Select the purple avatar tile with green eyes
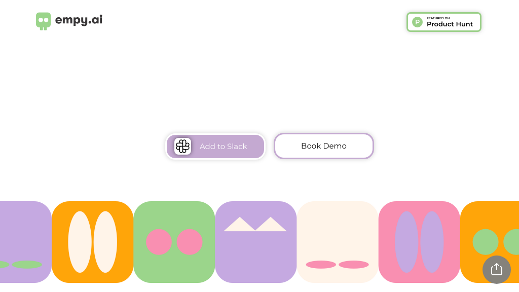This screenshot has height=292, width=519. coord(25,242)
